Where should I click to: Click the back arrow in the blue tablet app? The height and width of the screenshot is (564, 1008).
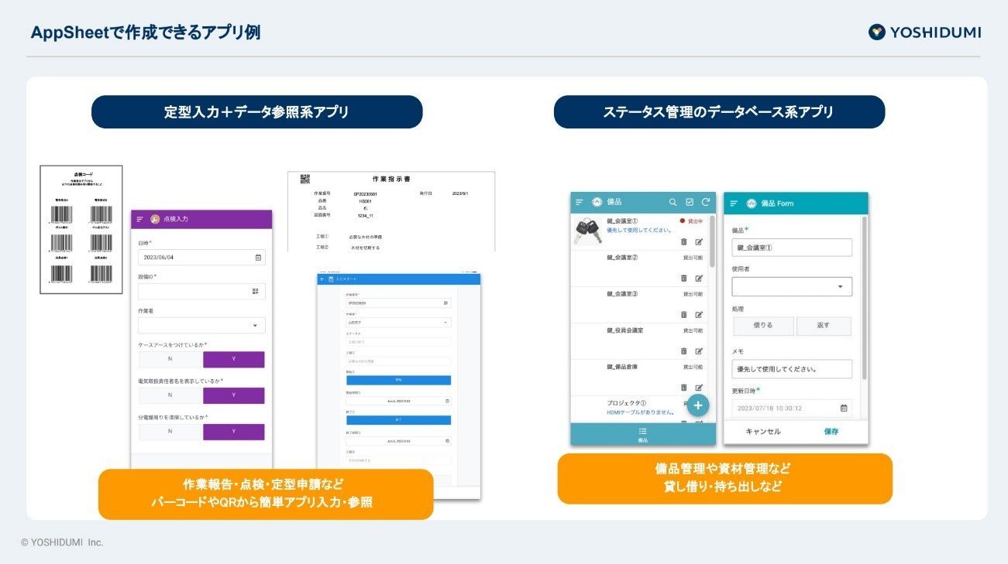[322, 279]
